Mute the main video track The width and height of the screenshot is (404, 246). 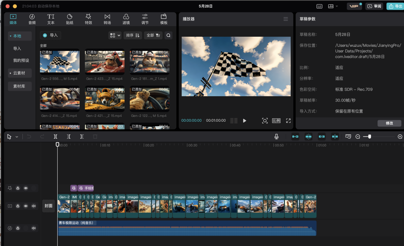[x=34, y=206]
